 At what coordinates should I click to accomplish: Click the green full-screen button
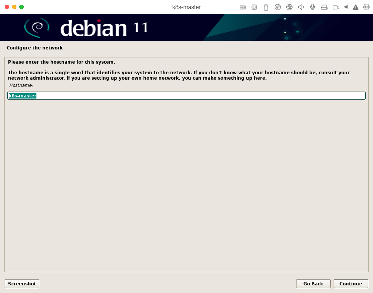(21, 7)
